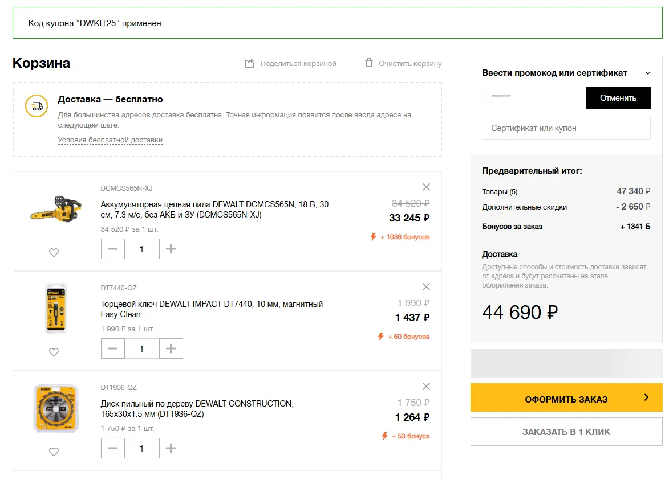
Task: Click the discounted price '1 437 ₽'
Action: point(412,318)
